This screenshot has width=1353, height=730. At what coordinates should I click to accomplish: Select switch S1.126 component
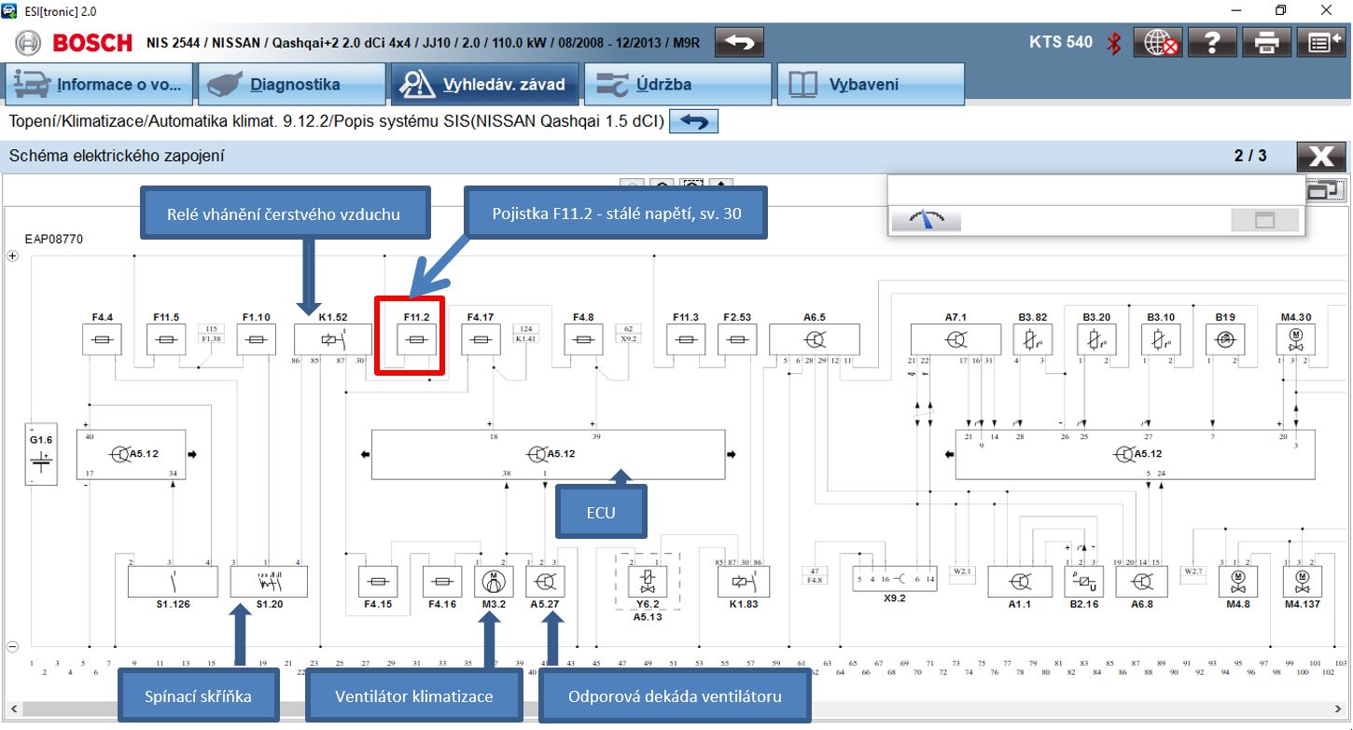tap(172, 582)
